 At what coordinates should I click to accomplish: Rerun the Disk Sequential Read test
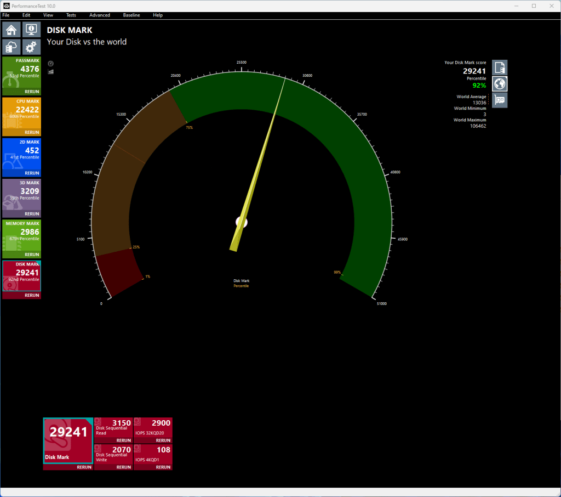[x=124, y=440]
